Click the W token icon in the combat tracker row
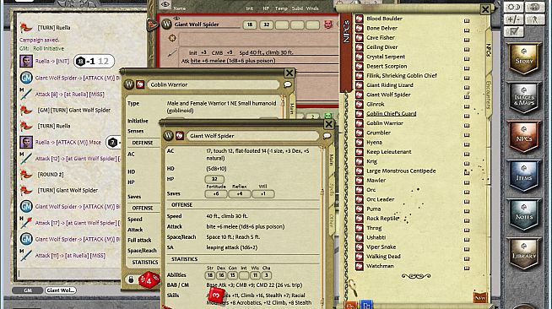The height and width of the screenshot is (309, 552). coord(166,24)
